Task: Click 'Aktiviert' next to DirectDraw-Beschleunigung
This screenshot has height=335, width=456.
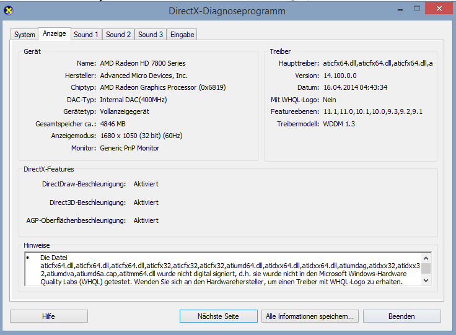Action: 146,184
